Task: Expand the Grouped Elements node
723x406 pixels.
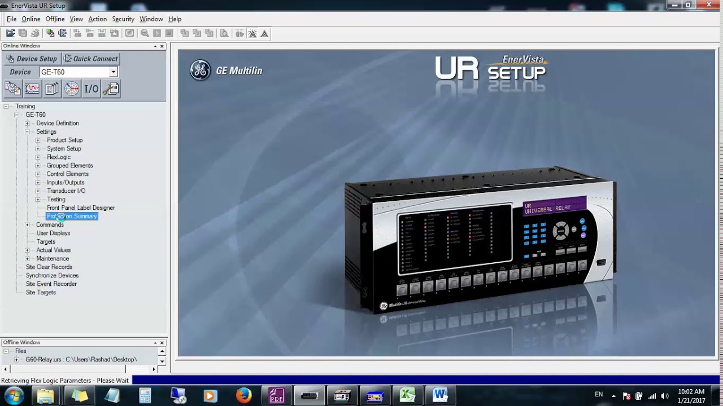Action: [38, 166]
